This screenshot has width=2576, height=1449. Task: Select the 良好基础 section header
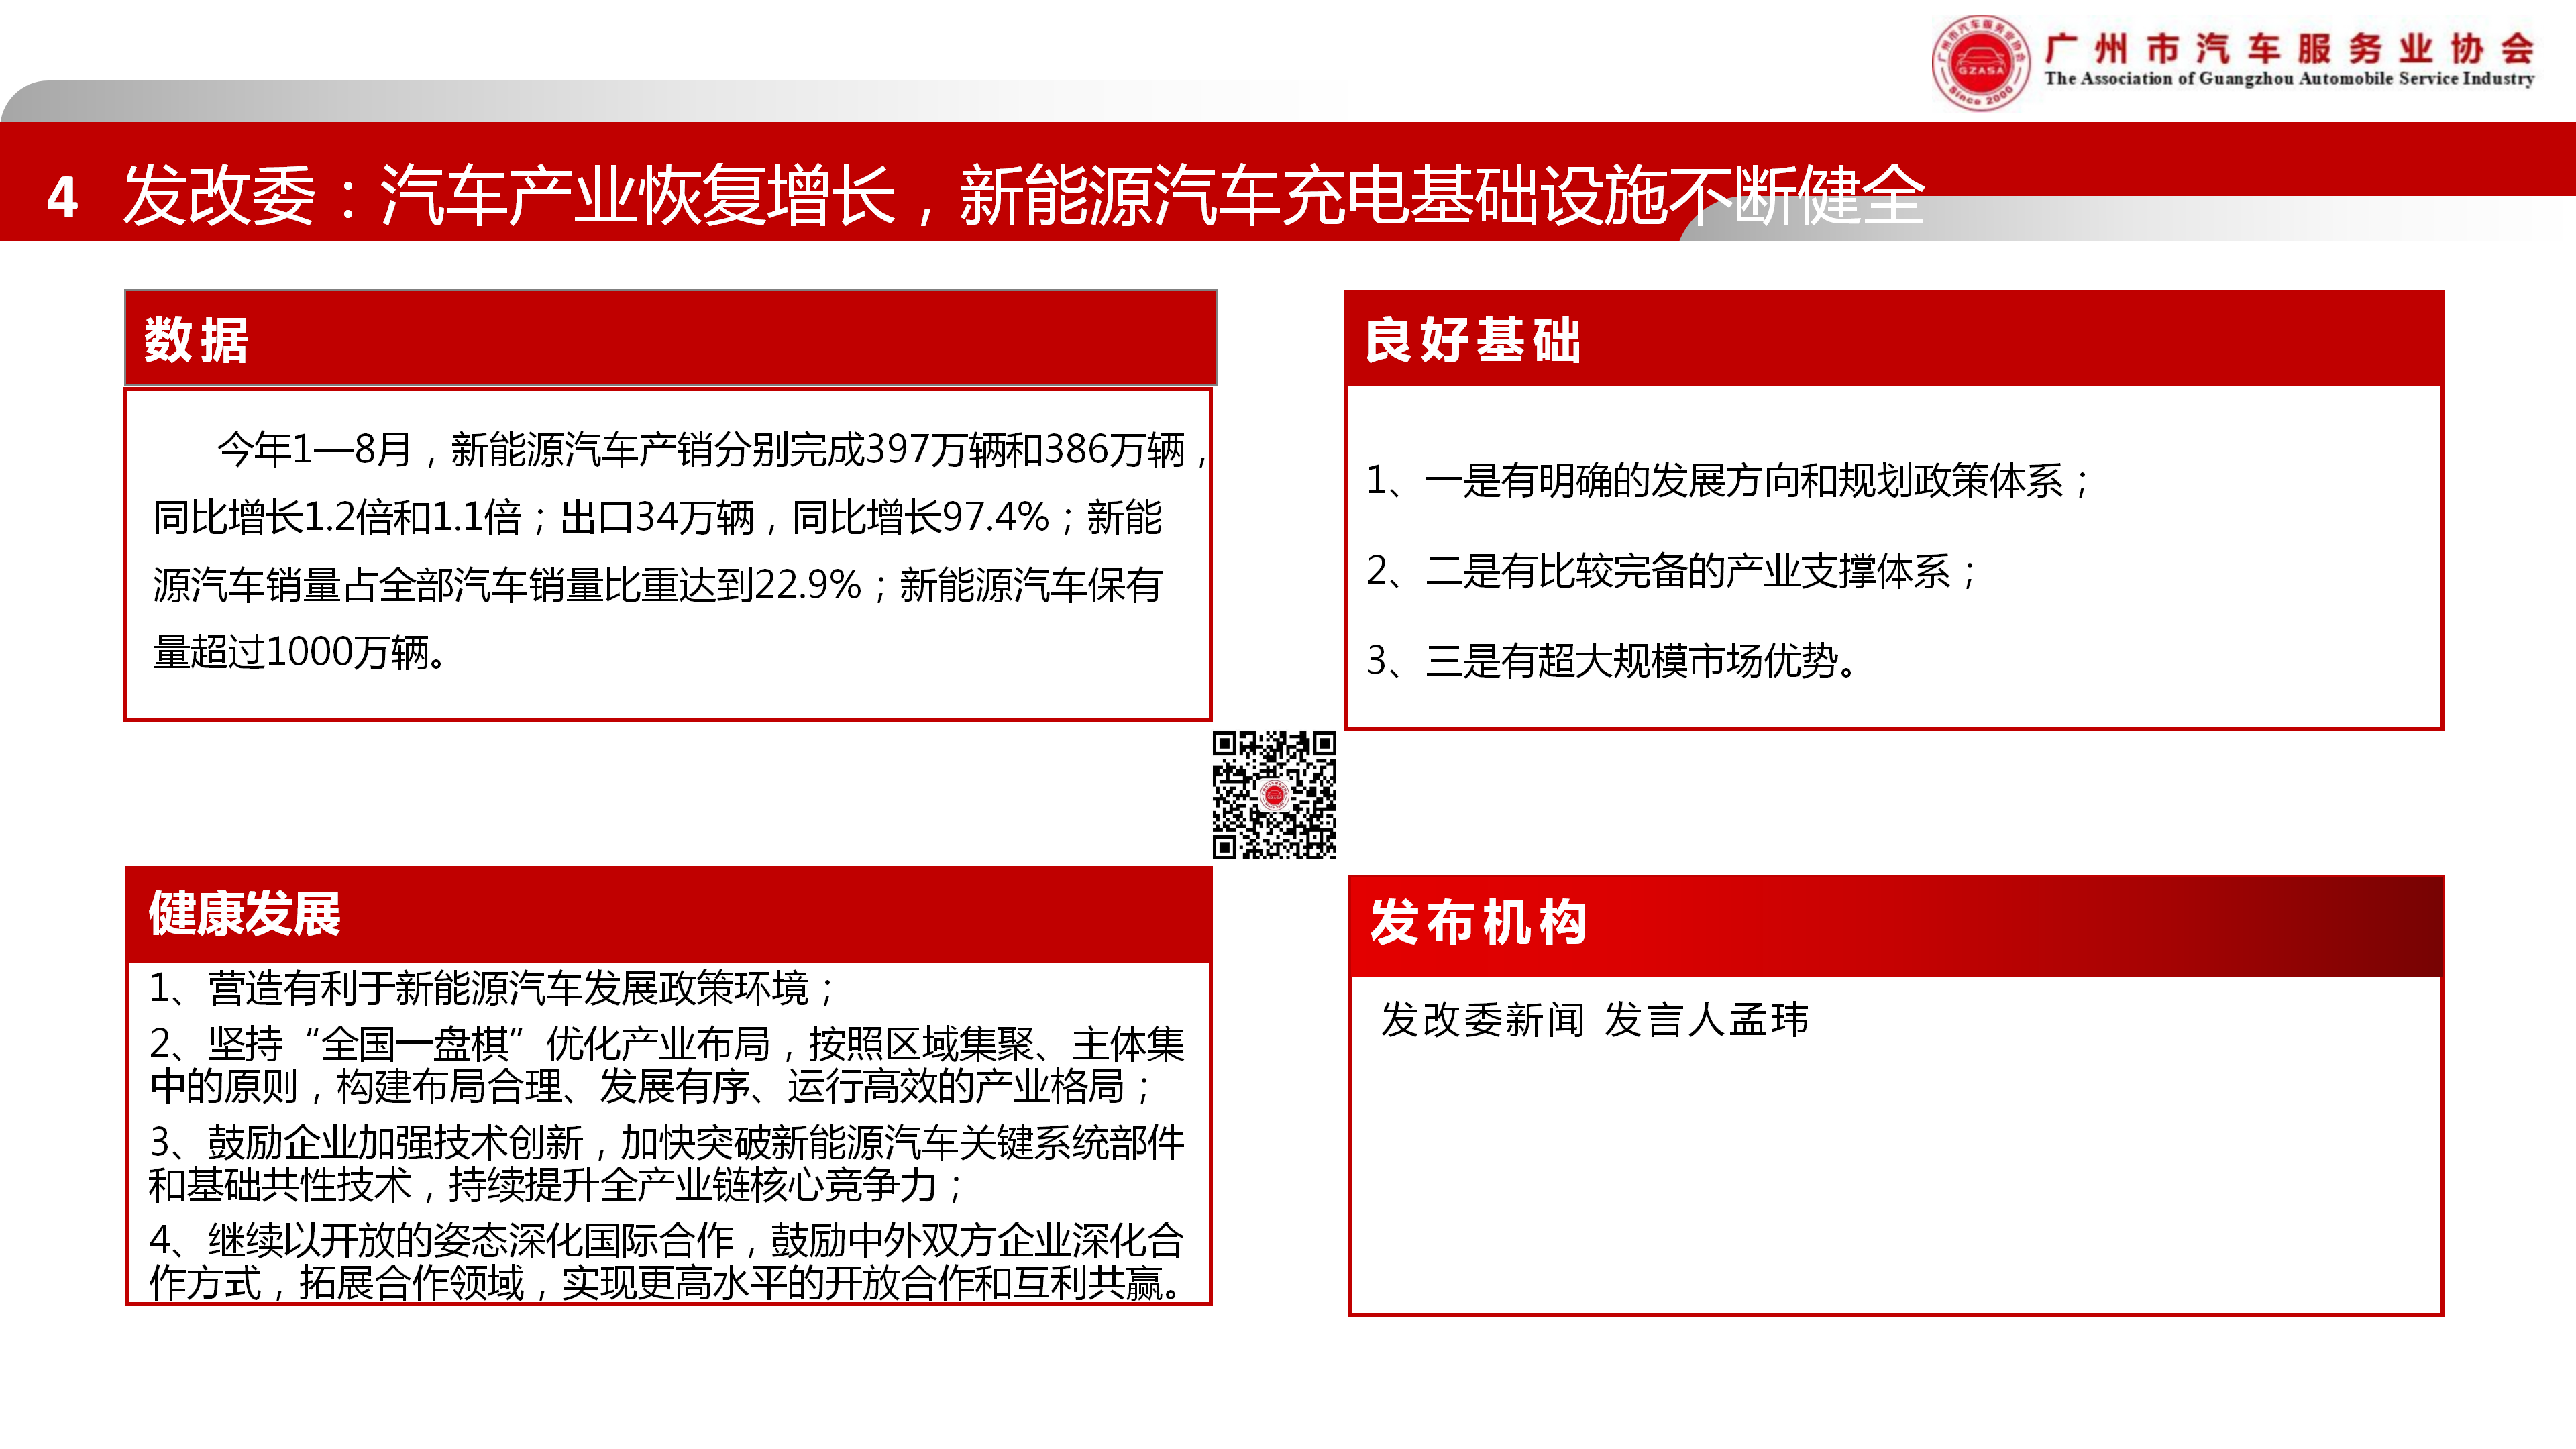click(1893, 339)
